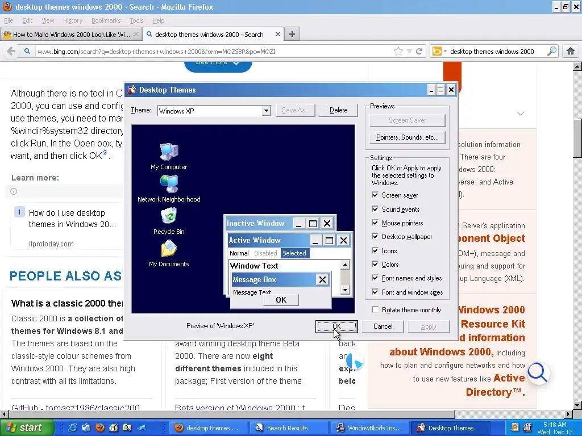Click See more expander button

tap(218, 67)
